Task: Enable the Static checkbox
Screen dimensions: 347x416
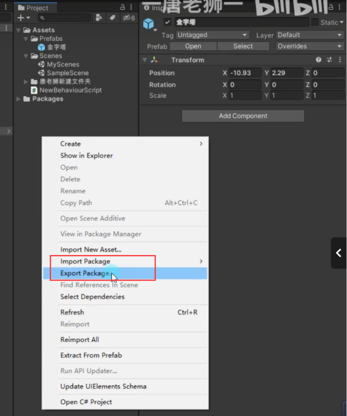Action: 315,22
